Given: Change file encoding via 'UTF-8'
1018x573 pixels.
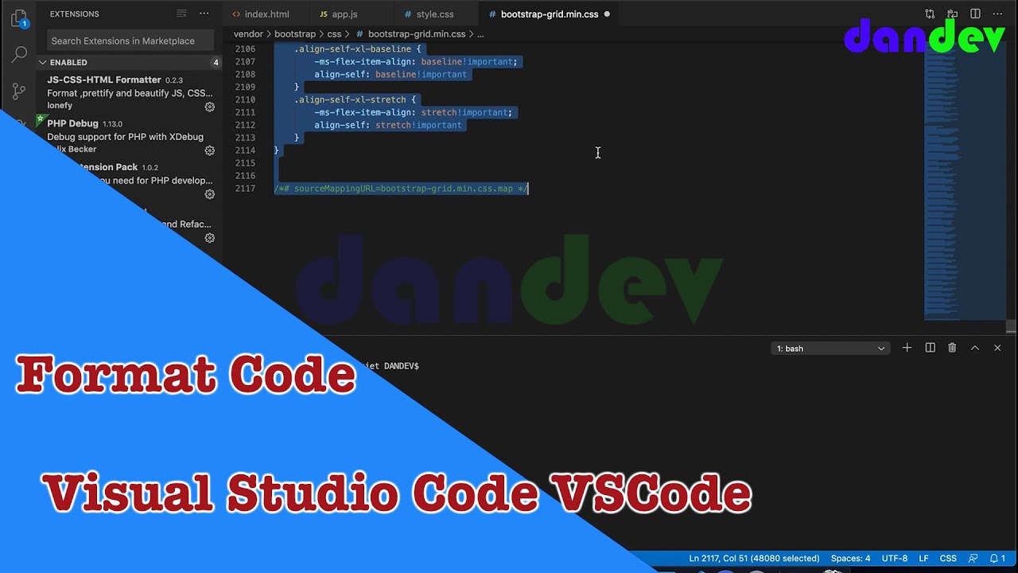Looking at the screenshot, I should (x=895, y=559).
